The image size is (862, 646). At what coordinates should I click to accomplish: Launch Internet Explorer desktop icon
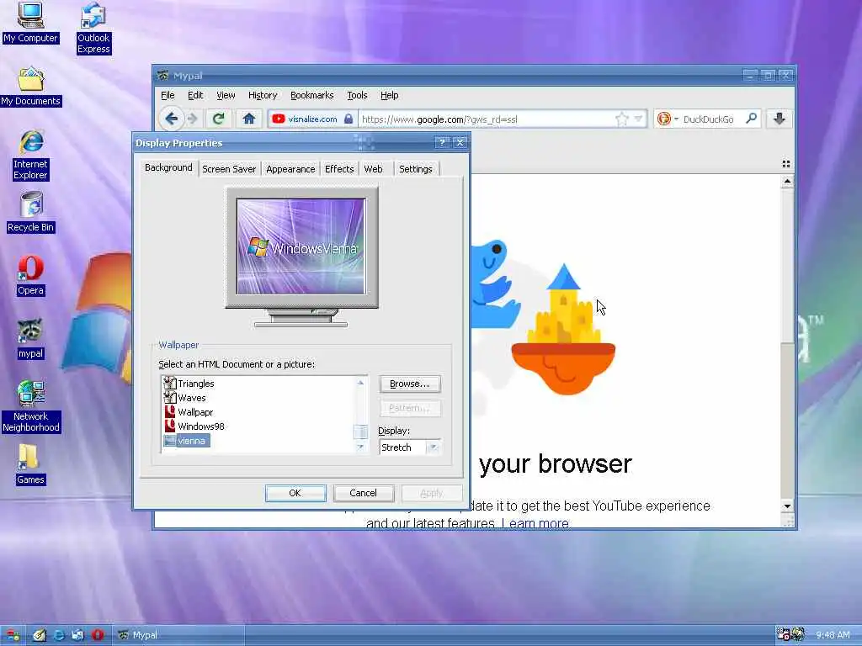tap(31, 156)
